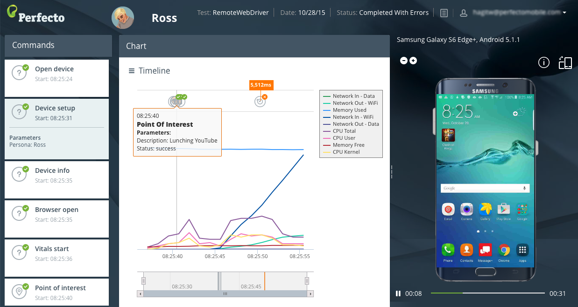Seek on the video progress bar

tap(488, 293)
